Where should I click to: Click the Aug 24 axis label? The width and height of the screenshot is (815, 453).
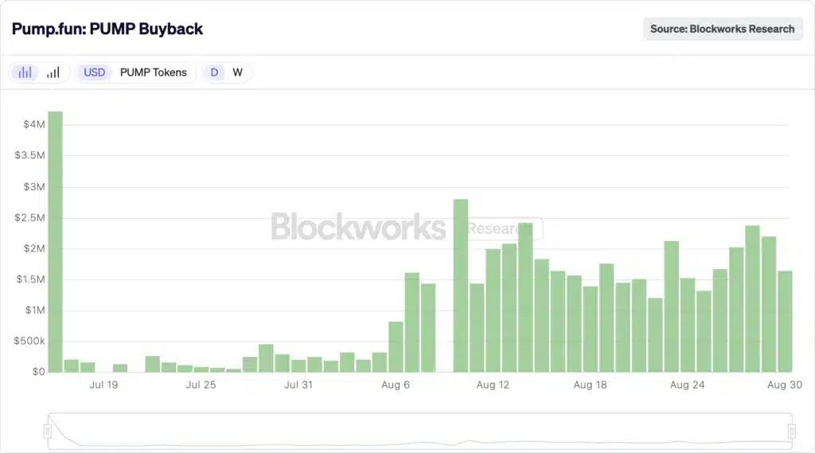687,385
